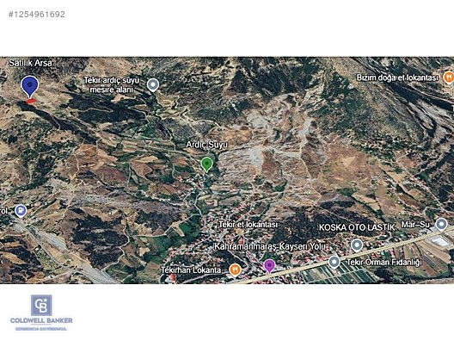Click the COLDWELL BANKER brand name text
The image size is (454, 341).
click(x=41, y=320)
